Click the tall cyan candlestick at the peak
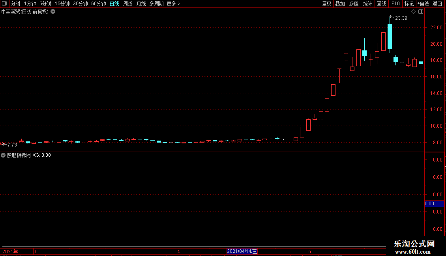The image size is (446, 256). [390, 36]
